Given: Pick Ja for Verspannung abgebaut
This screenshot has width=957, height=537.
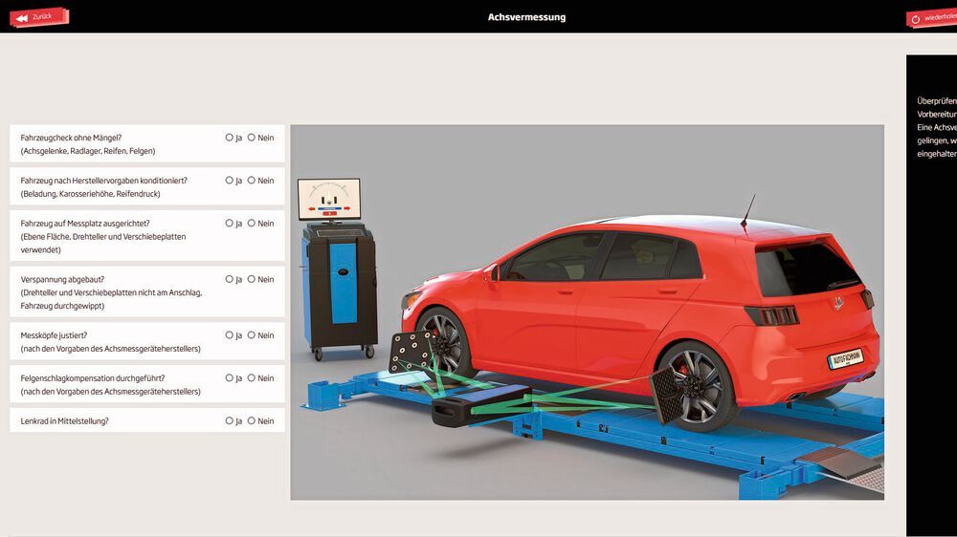Looking at the screenshot, I should [230, 280].
